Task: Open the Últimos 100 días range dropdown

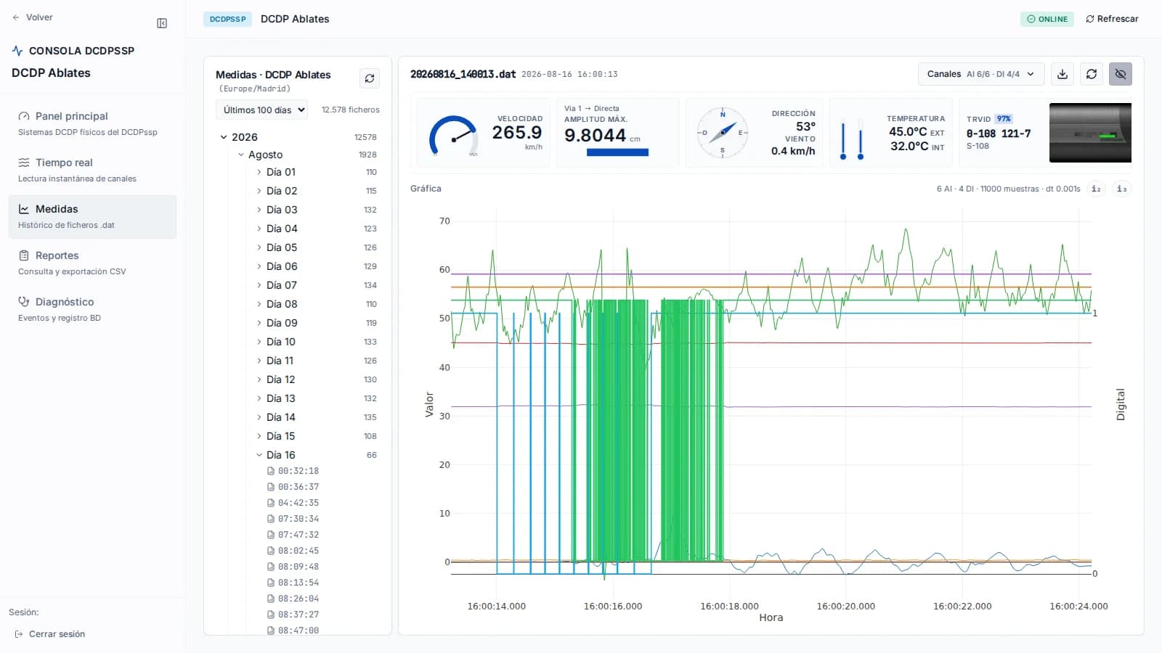Action: (x=262, y=110)
